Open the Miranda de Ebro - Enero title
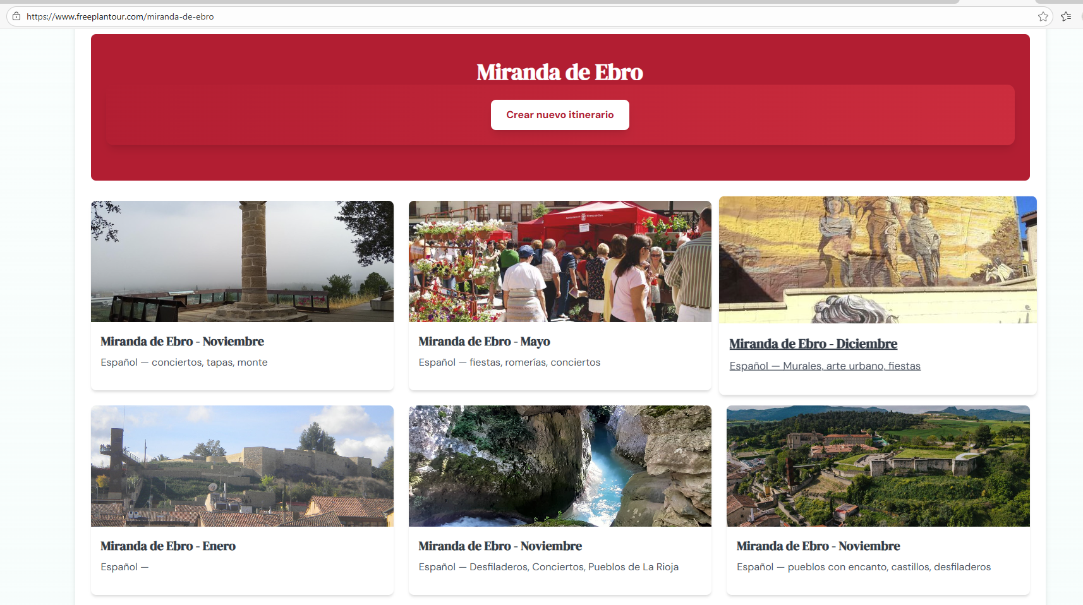This screenshot has width=1083, height=605. pyautogui.click(x=168, y=546)
